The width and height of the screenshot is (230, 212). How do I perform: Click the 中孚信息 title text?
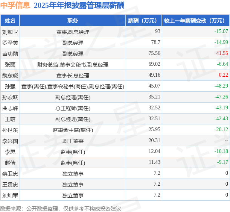click(x=15, y=5)
